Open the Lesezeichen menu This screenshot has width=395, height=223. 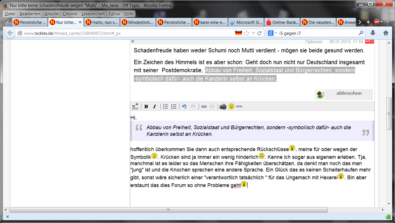coord(93,14)
